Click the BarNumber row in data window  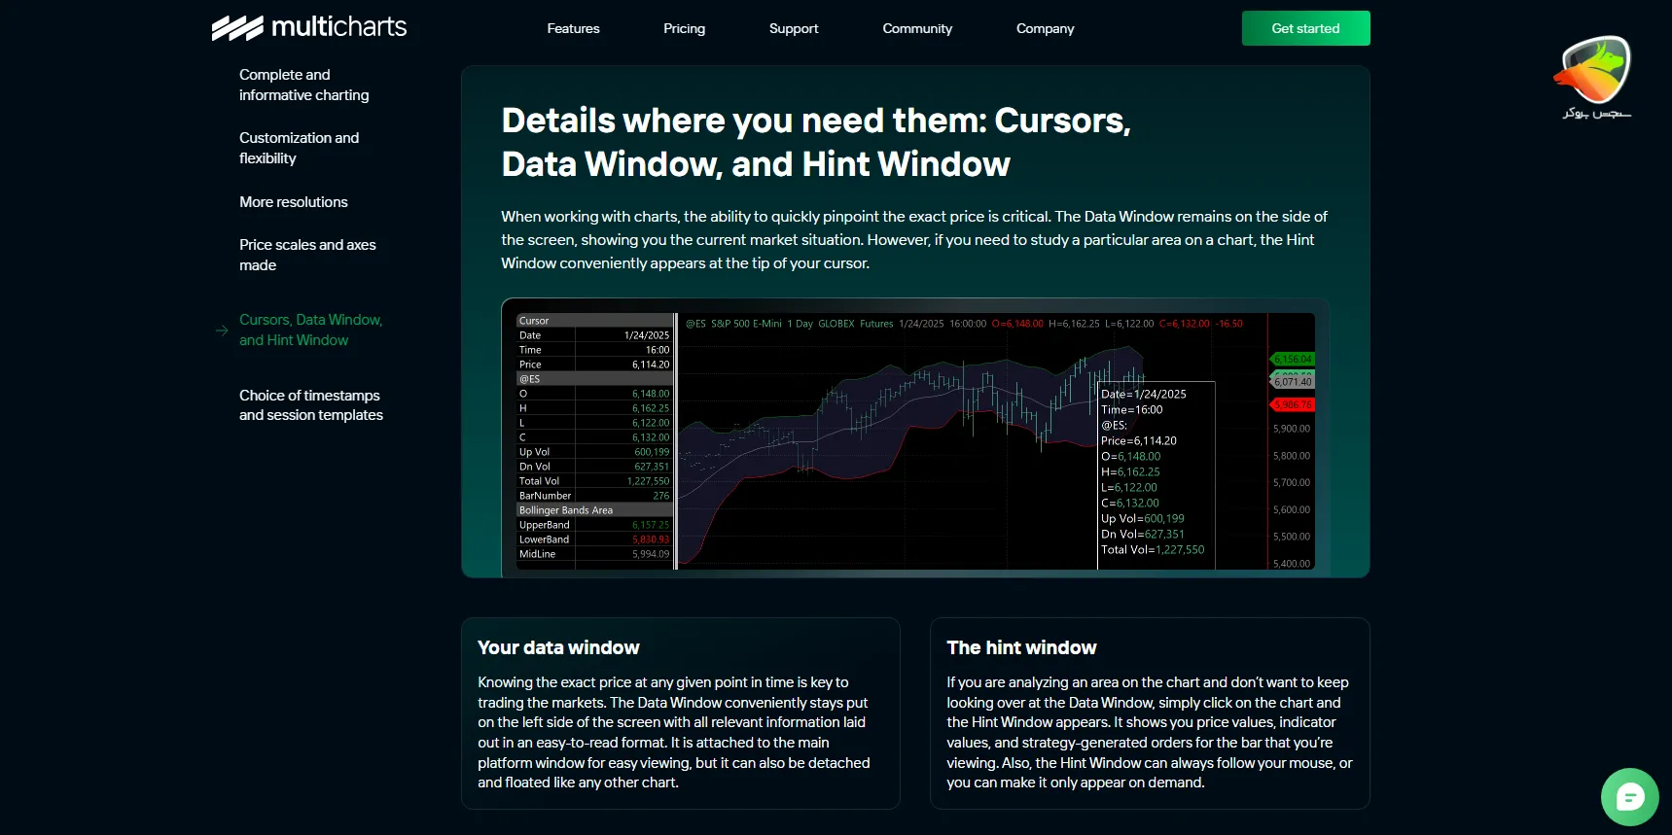coord(593,495)
